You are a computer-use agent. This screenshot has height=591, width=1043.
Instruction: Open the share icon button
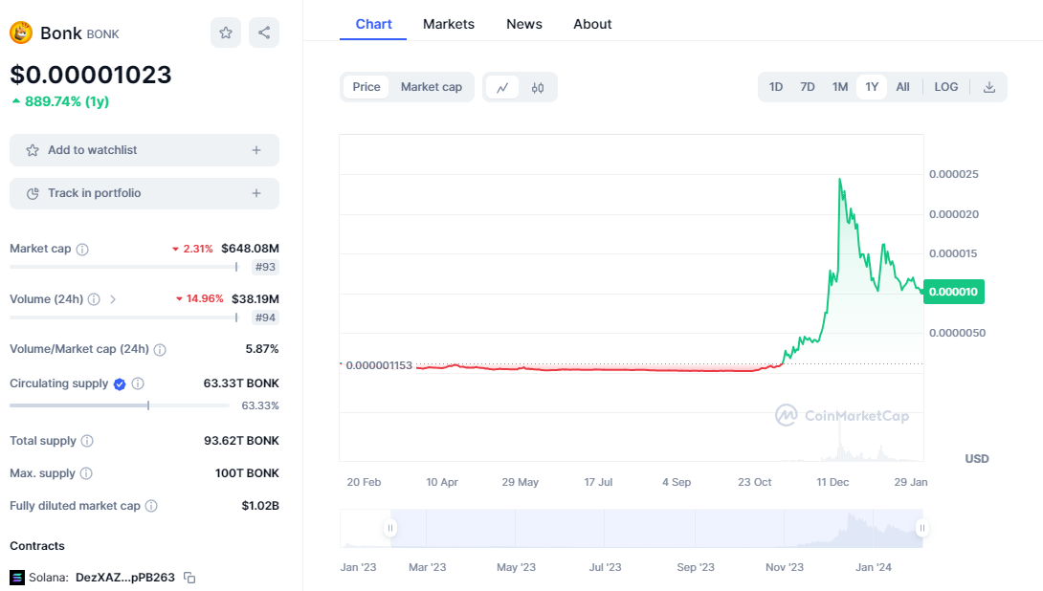tap(264, 33)
